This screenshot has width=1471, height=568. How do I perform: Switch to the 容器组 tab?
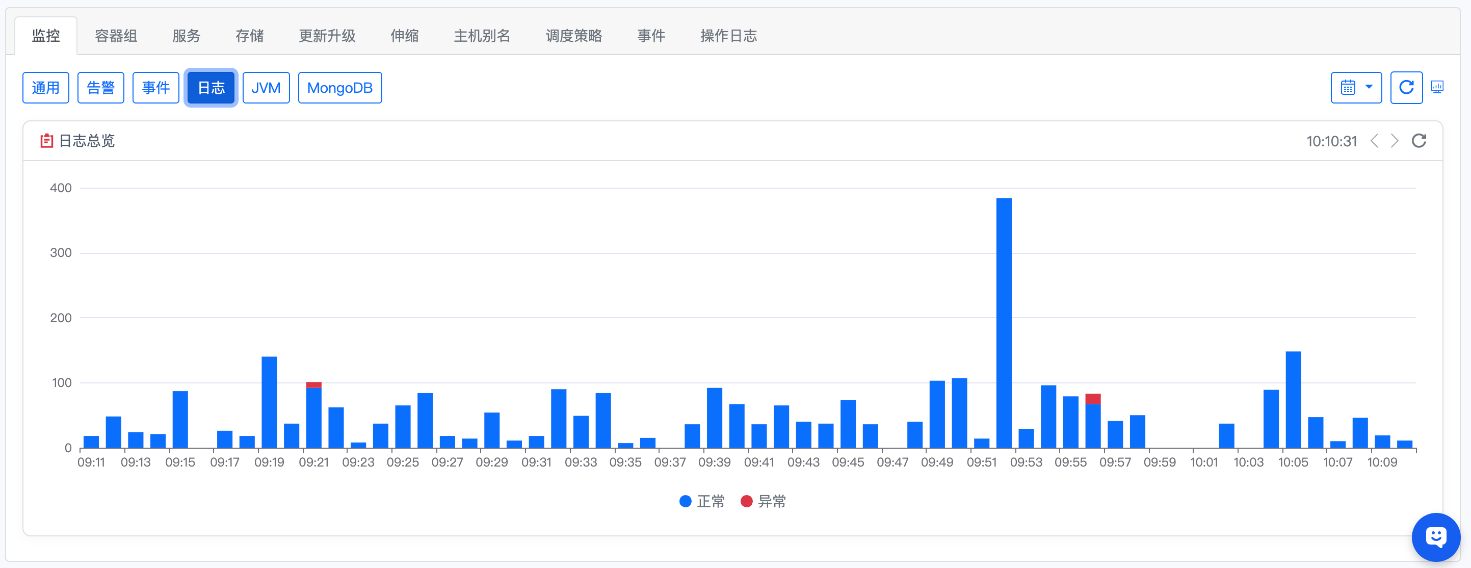click(116, 36)
